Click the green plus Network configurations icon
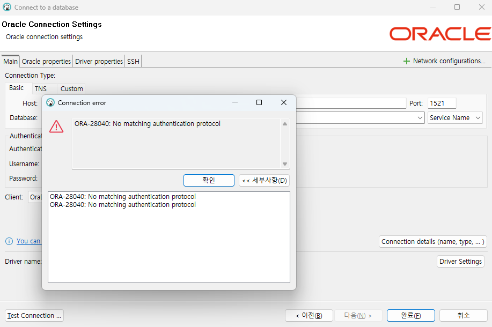The image size is (492, 327). (406, 61)
